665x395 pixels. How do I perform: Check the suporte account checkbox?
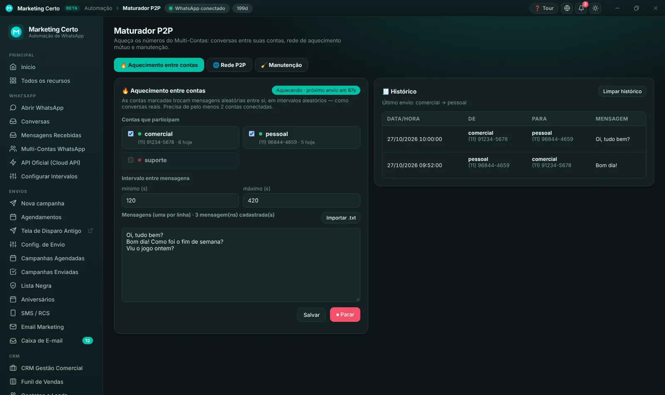[131, 160]
